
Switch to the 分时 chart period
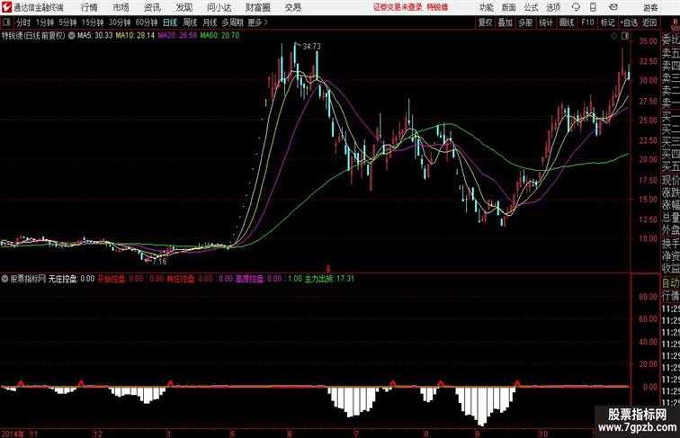(x=23, y=22)
